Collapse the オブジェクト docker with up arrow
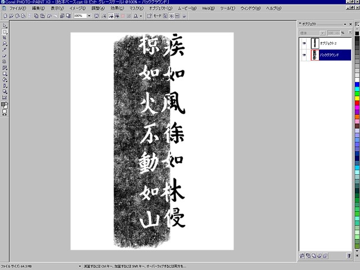360x270 pixels. (x=345, y=24)
